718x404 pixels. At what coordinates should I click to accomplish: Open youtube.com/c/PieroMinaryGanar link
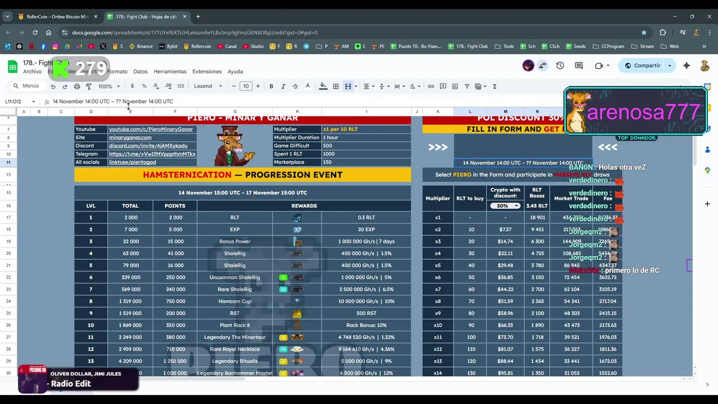[x=151, y=129]
